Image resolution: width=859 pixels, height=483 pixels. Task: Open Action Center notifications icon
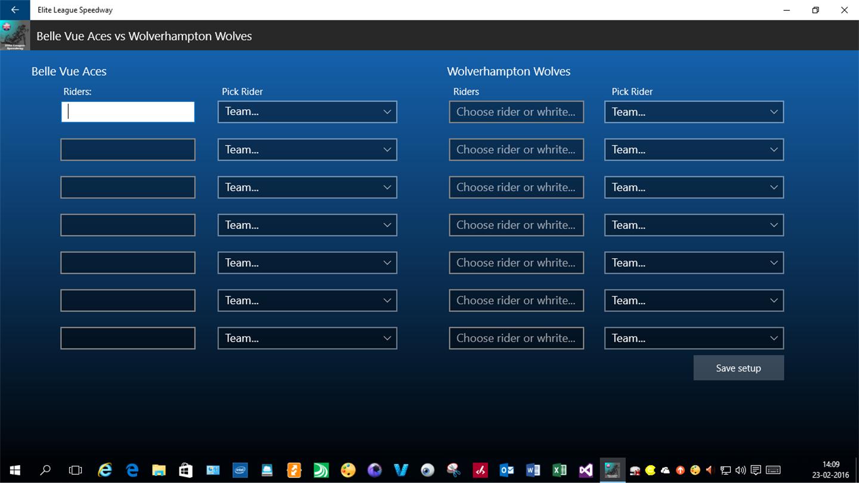pyautogui.click(x=756, y=470)
